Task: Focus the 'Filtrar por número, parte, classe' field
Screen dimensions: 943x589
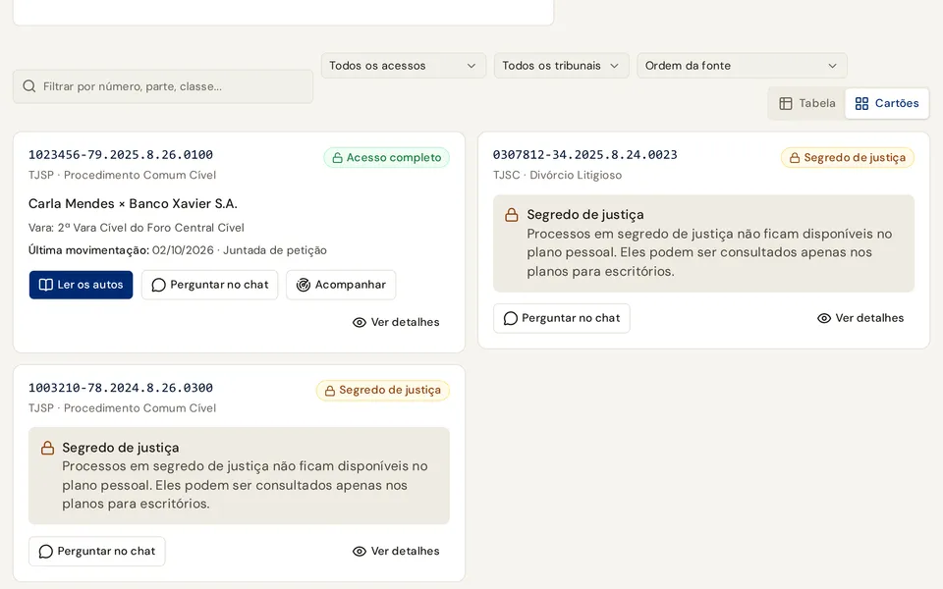Action: 163,86
